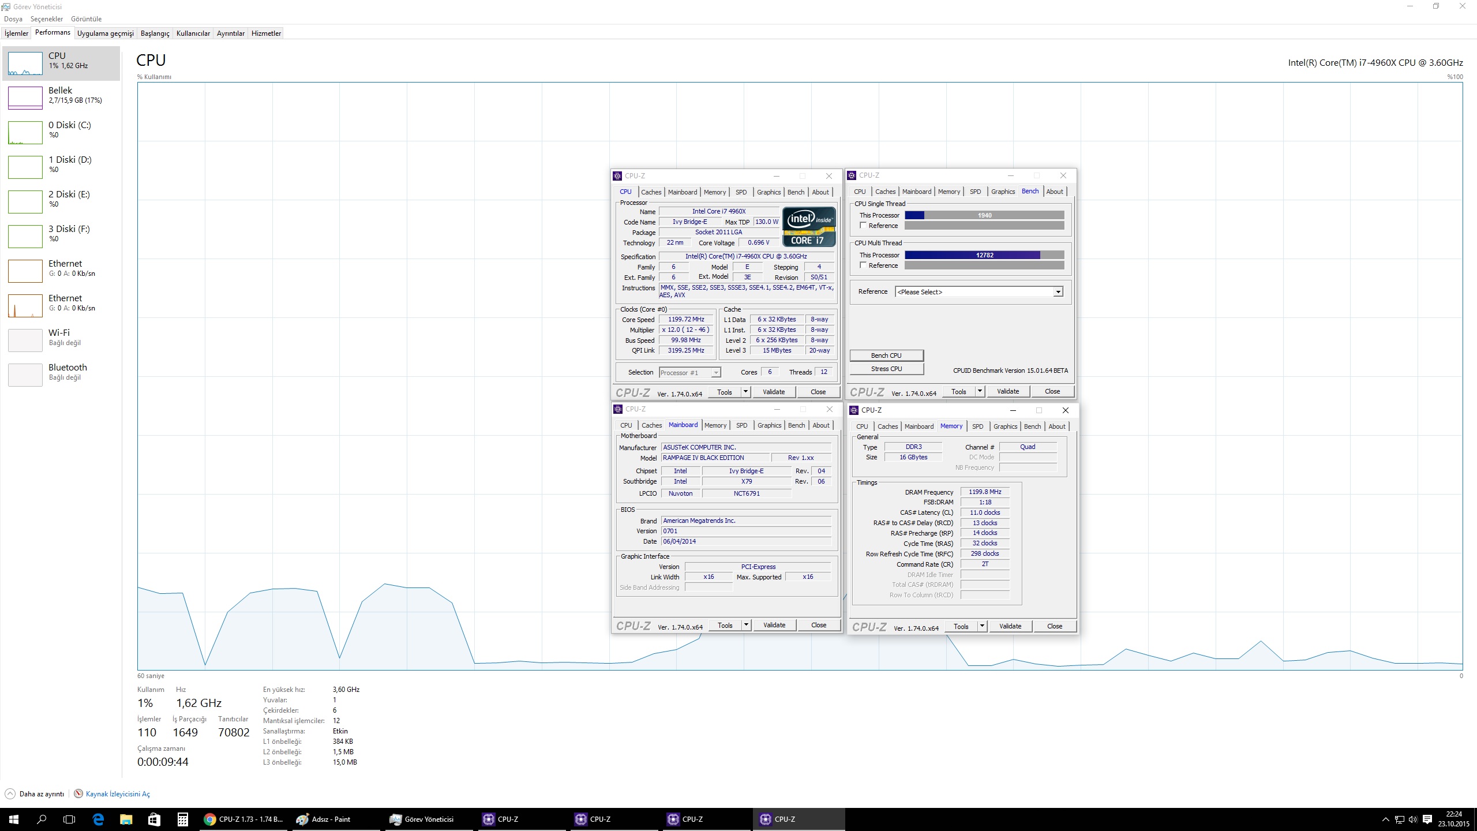The height and width of the screenshot is (831, 1477).
Task: Click Intel Core i7 logo in CPU-Z
Action: pos(809,227)
